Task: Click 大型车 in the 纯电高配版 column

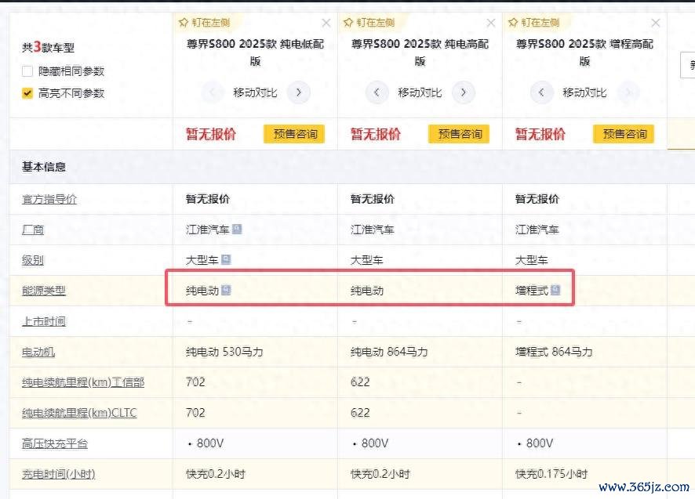Action: coord(367,260)
